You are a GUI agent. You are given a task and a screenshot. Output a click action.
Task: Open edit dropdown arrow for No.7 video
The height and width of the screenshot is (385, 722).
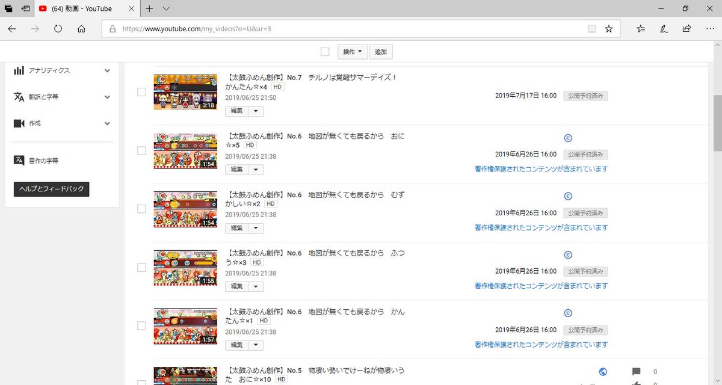256,111
